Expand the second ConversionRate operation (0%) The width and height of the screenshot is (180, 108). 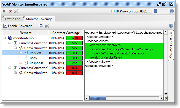(x=15, y=73)
